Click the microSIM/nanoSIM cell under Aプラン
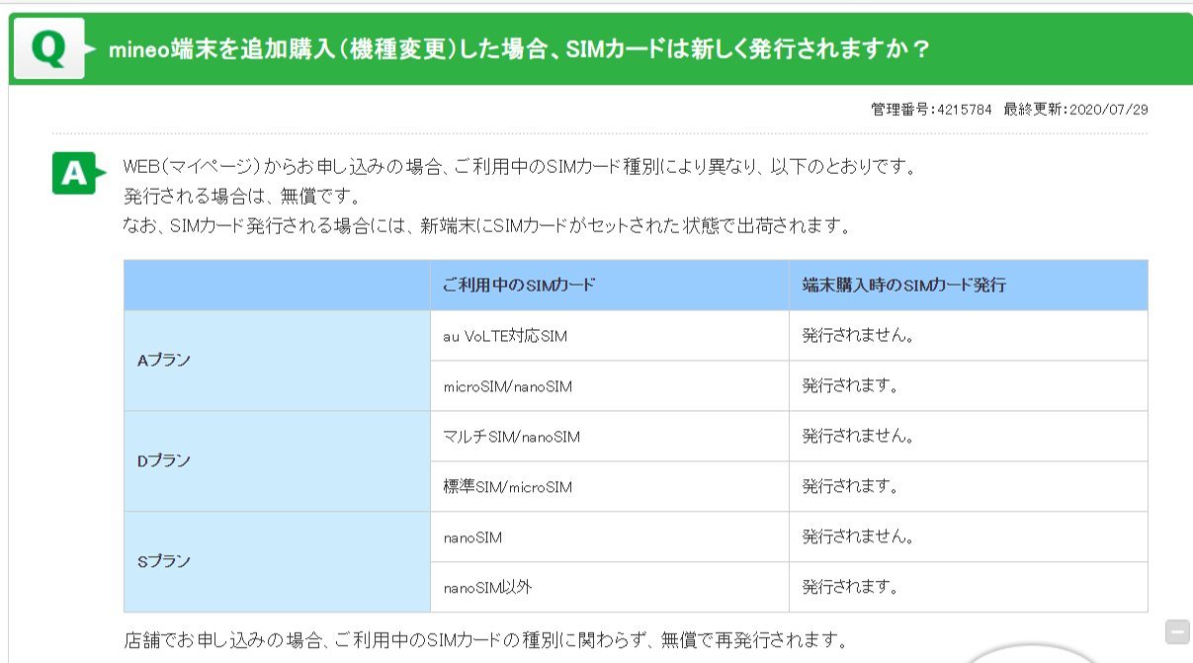The image size is (1193, 663). (610, 386)
